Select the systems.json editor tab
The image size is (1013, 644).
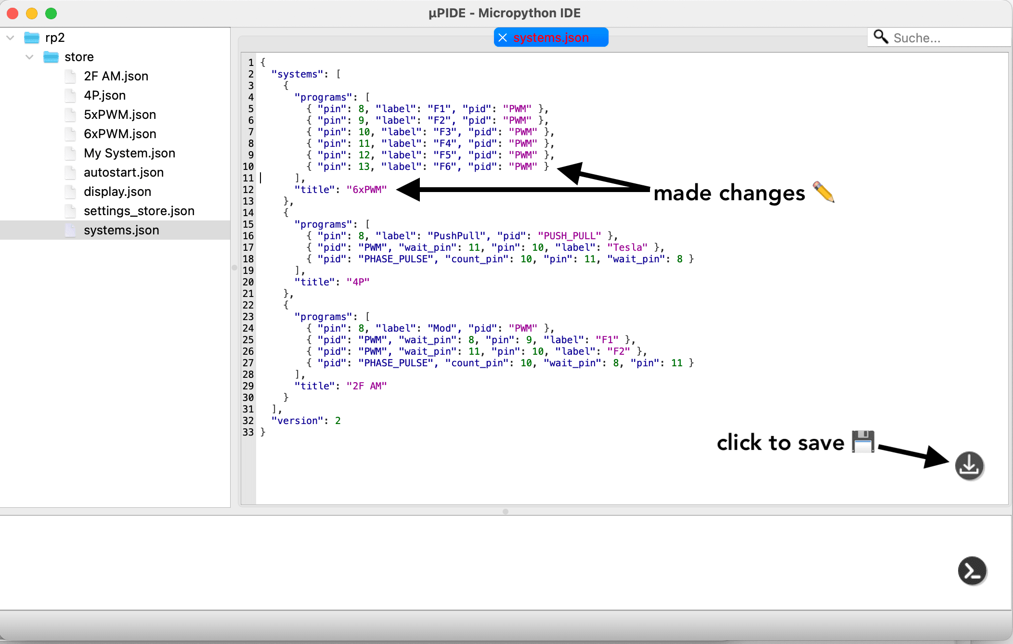[x=551, y=38]
